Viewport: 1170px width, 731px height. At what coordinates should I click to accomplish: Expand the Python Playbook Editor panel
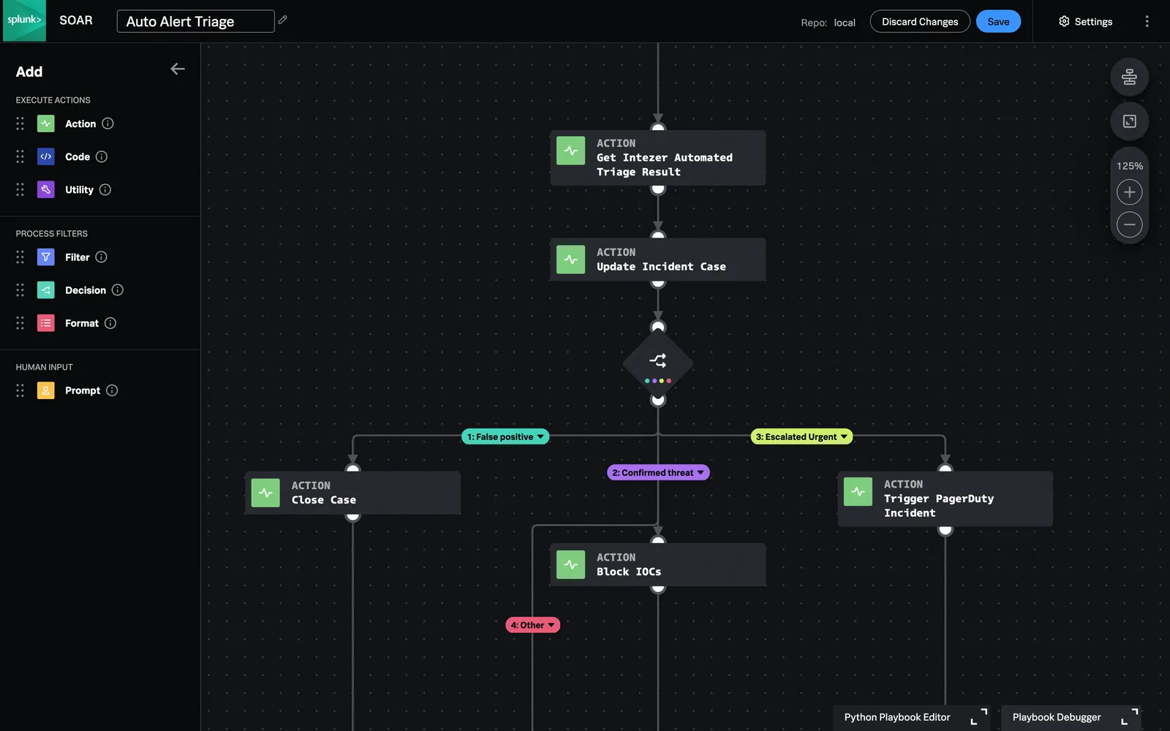coord(978,716)
